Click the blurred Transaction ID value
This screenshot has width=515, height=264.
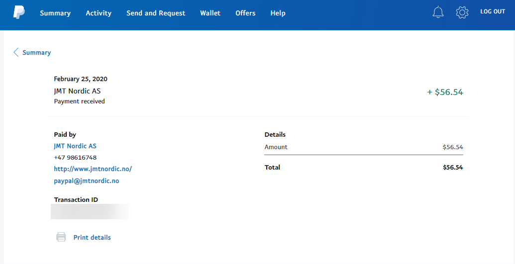click(x=90, y=211)
